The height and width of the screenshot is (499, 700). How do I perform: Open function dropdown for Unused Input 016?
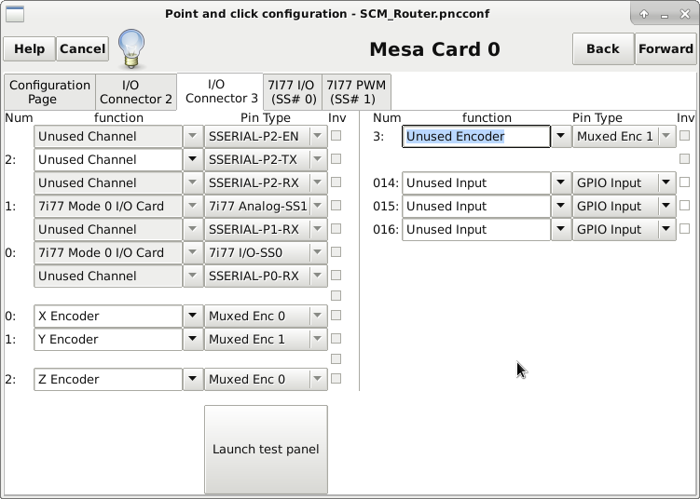[x=560, y=230]
